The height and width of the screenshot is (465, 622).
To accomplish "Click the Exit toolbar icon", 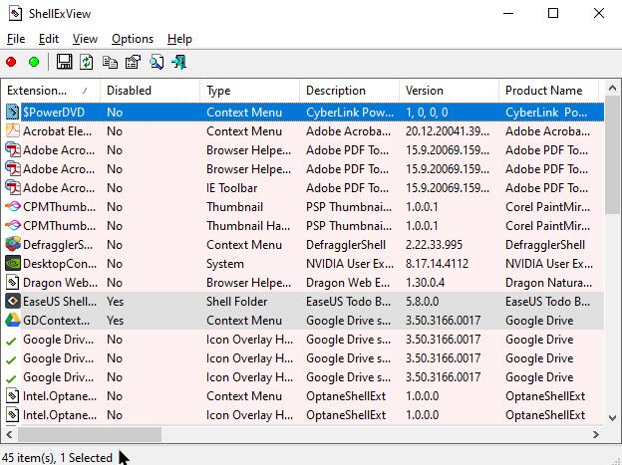I will point(178,63).
